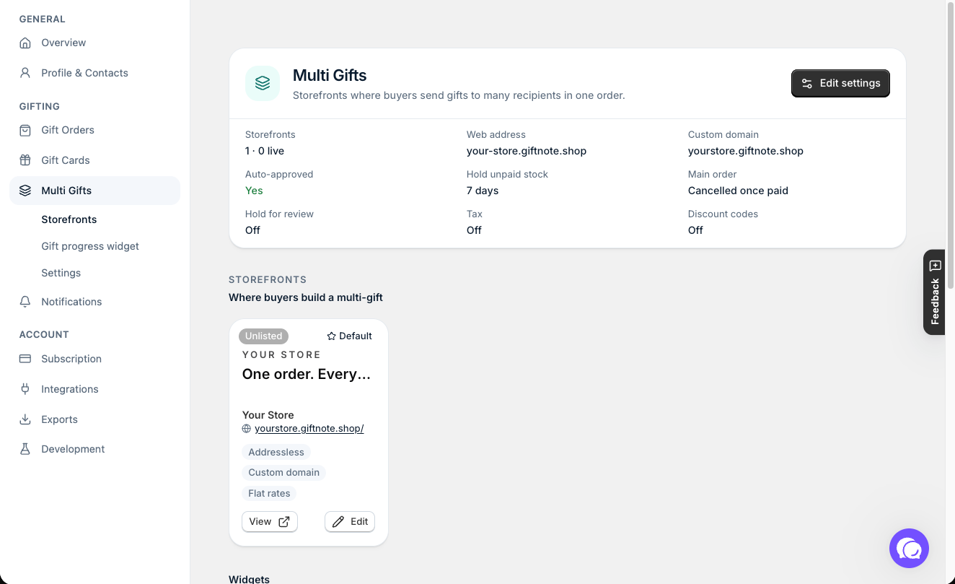Select Multi Gifts in sidebar
The image size is (955, 584).
tap(94, 191)
